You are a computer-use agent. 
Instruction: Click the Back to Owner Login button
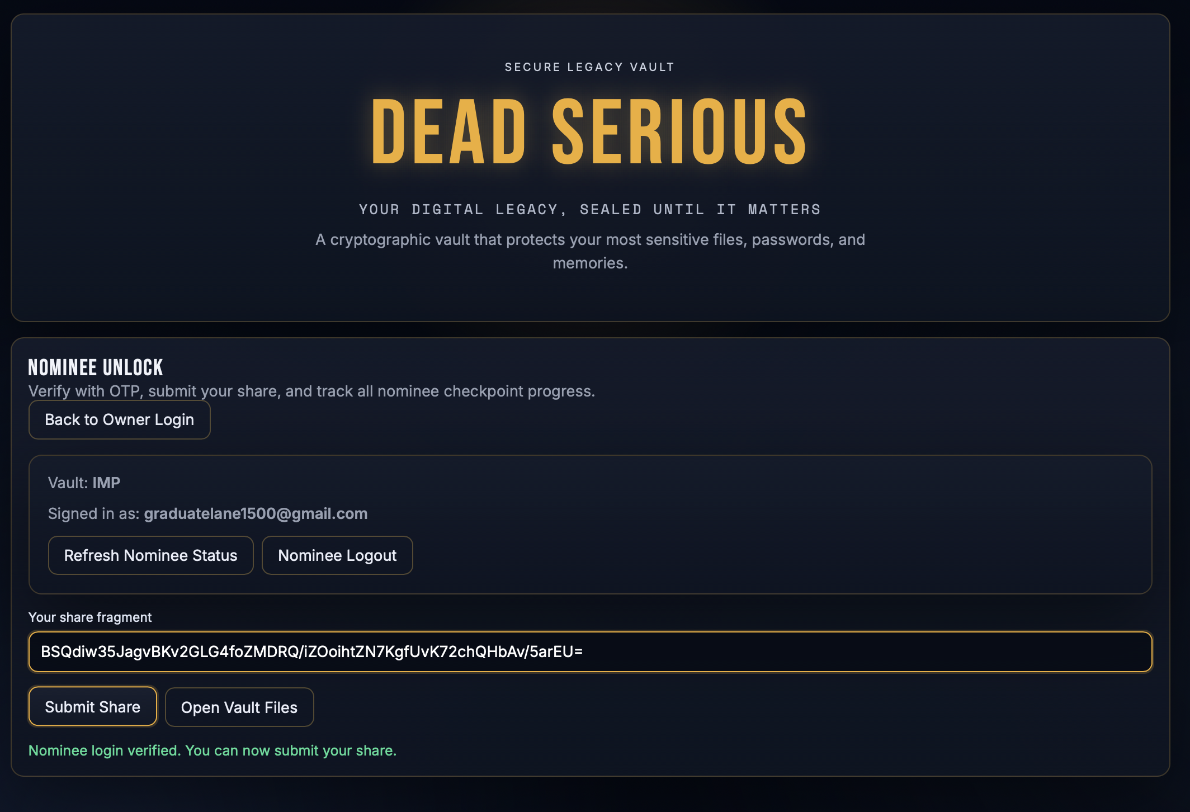coord(119,420)
